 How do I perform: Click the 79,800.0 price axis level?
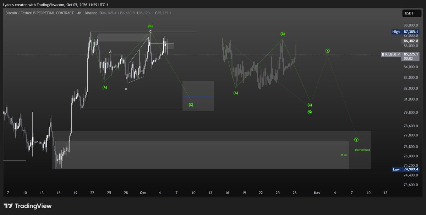(x=411, y=113)
